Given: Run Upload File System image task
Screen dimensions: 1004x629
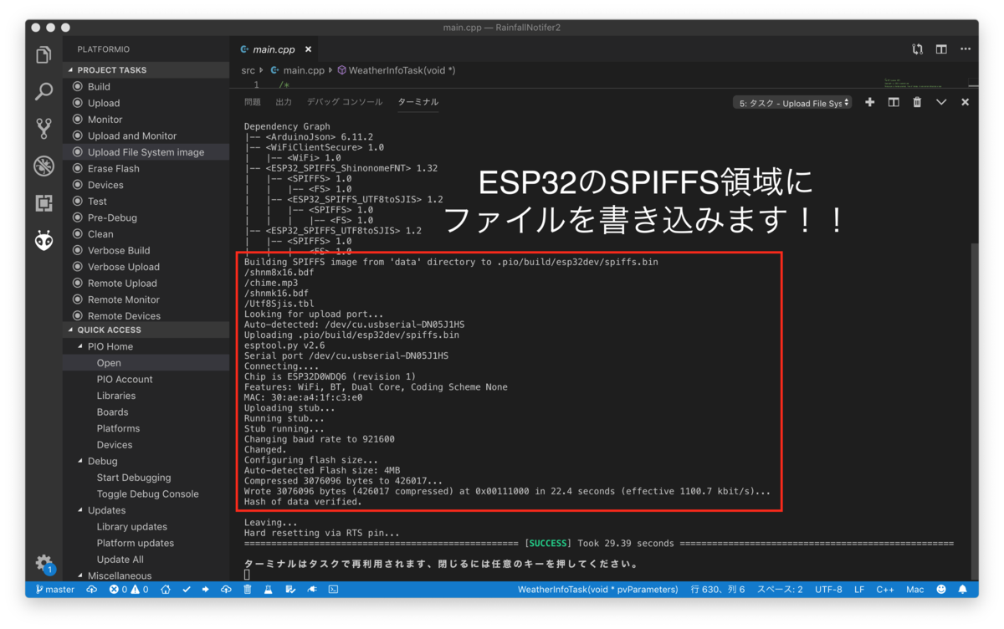Looking at the screenshot, I should coord(146,152).
